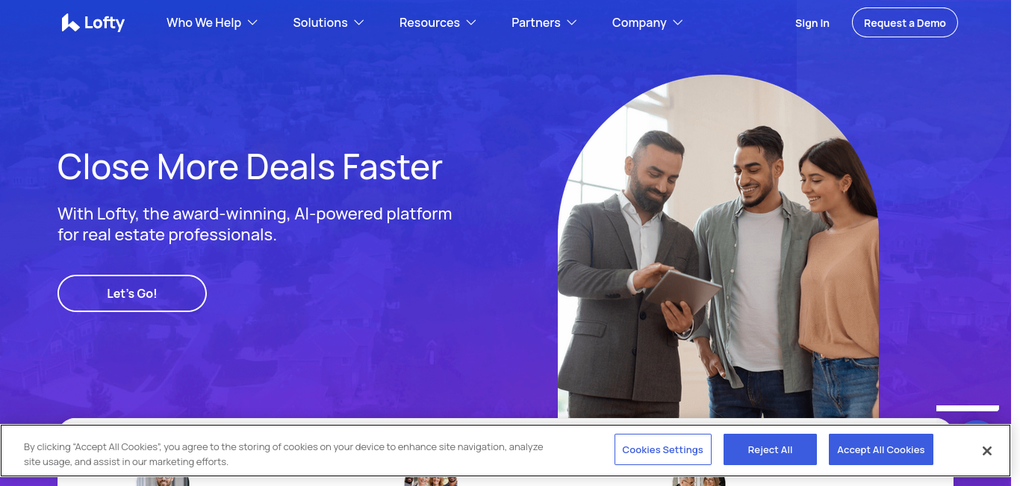Click the Lofty logo icon
The image size is (1020, 486).
click(x=70, y=23)
